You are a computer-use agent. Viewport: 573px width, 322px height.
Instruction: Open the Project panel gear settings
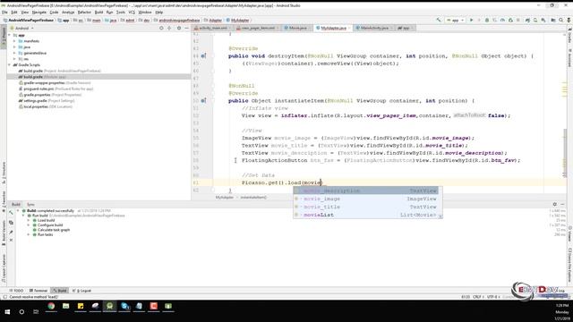tap(179, 28)
